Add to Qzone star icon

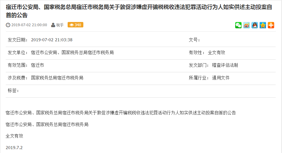[263, 25]
